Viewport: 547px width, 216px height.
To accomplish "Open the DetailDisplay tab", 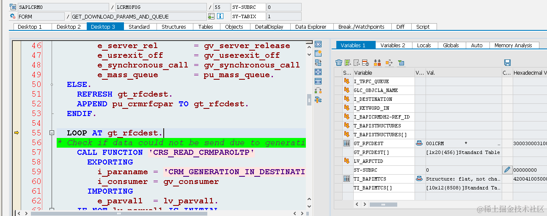I will click(269, 27).
